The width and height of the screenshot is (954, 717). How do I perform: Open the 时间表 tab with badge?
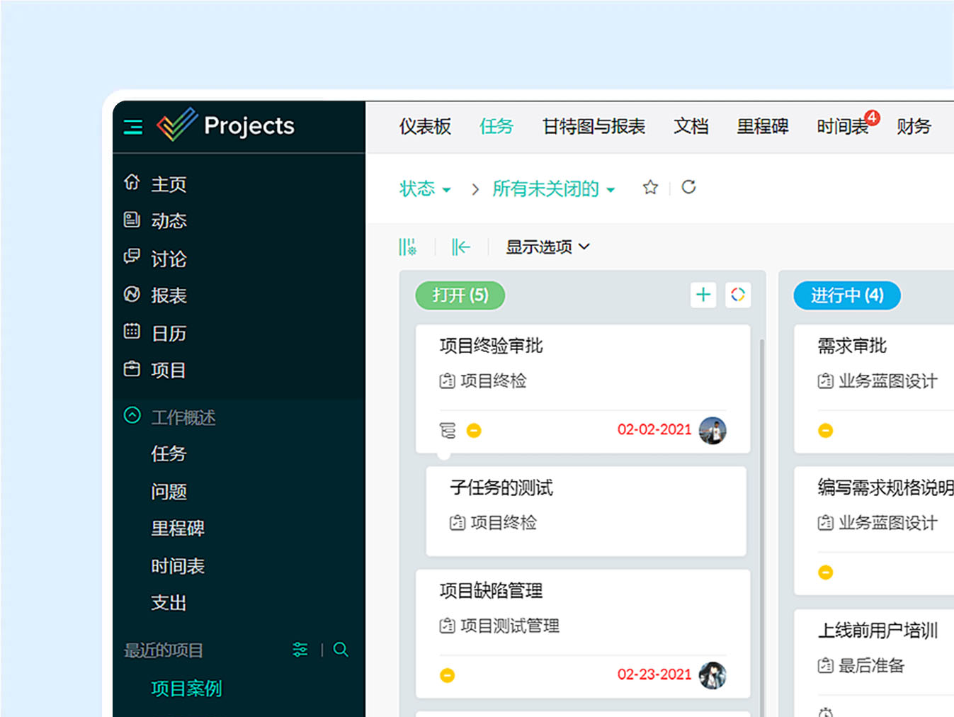click(842, 127)
